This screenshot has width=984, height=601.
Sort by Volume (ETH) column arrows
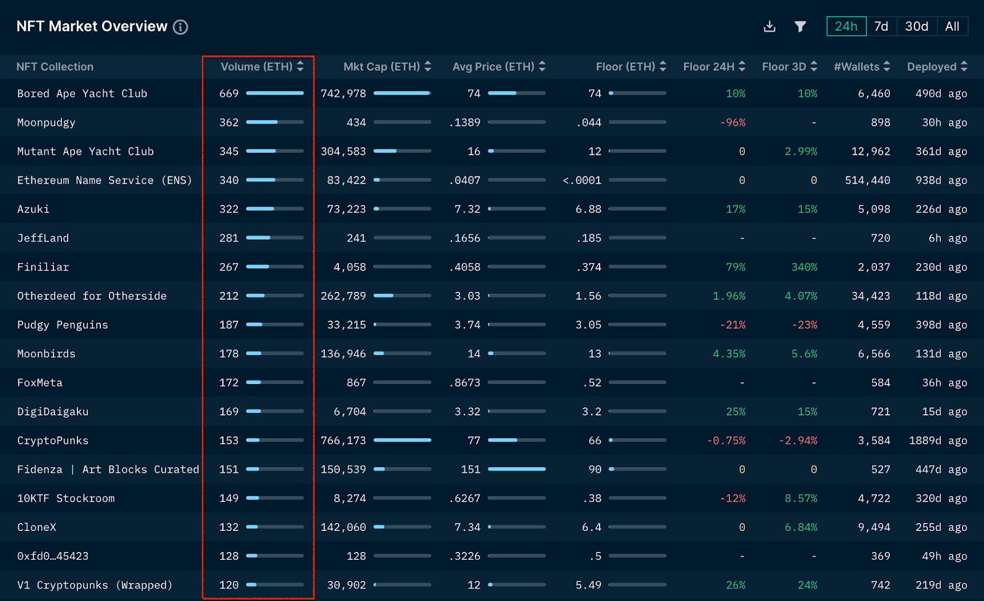pyautogui.click(x=300, y=66)
